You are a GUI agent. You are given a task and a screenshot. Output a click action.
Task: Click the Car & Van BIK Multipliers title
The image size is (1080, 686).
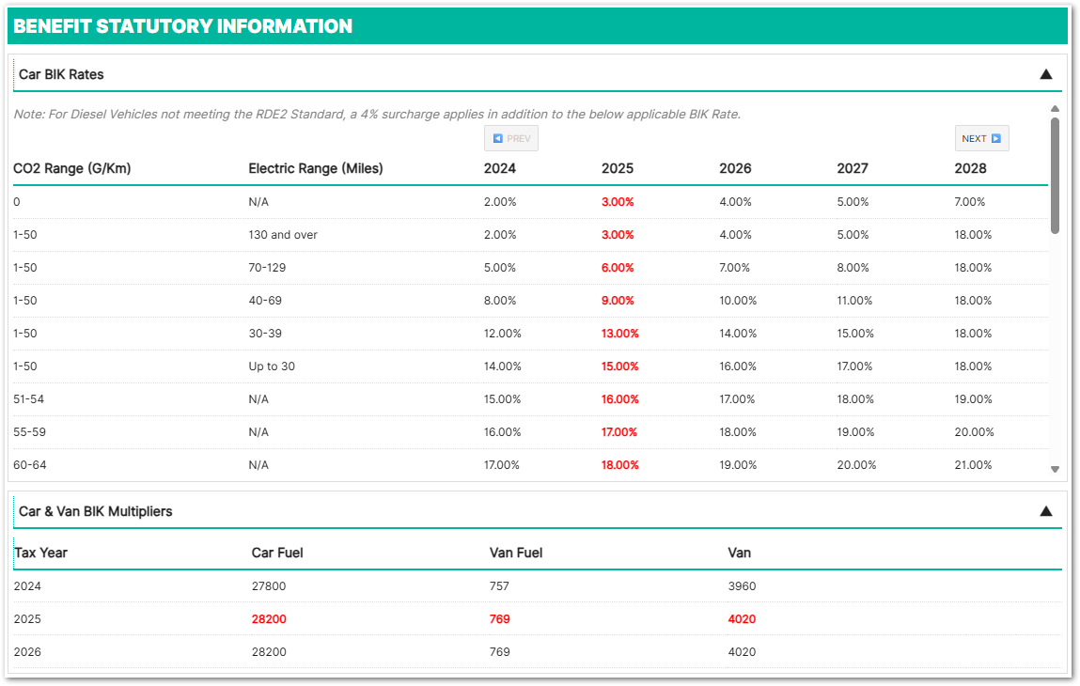pyautogui.click(x=95, y=511)
